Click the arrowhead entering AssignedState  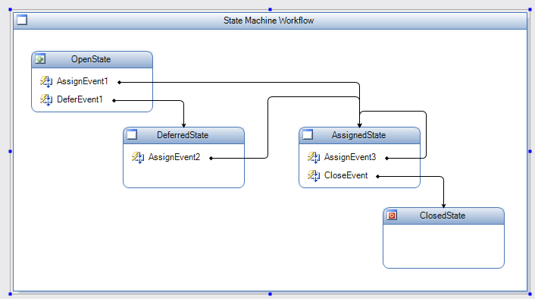point(360,125)
